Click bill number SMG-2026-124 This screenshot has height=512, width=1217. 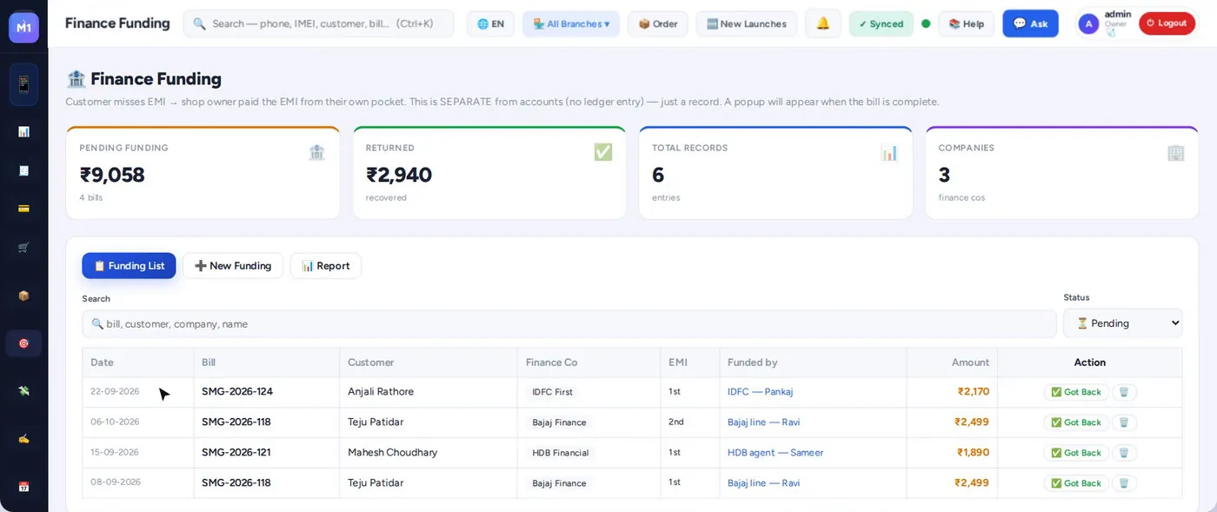click(x=237, y=392)
